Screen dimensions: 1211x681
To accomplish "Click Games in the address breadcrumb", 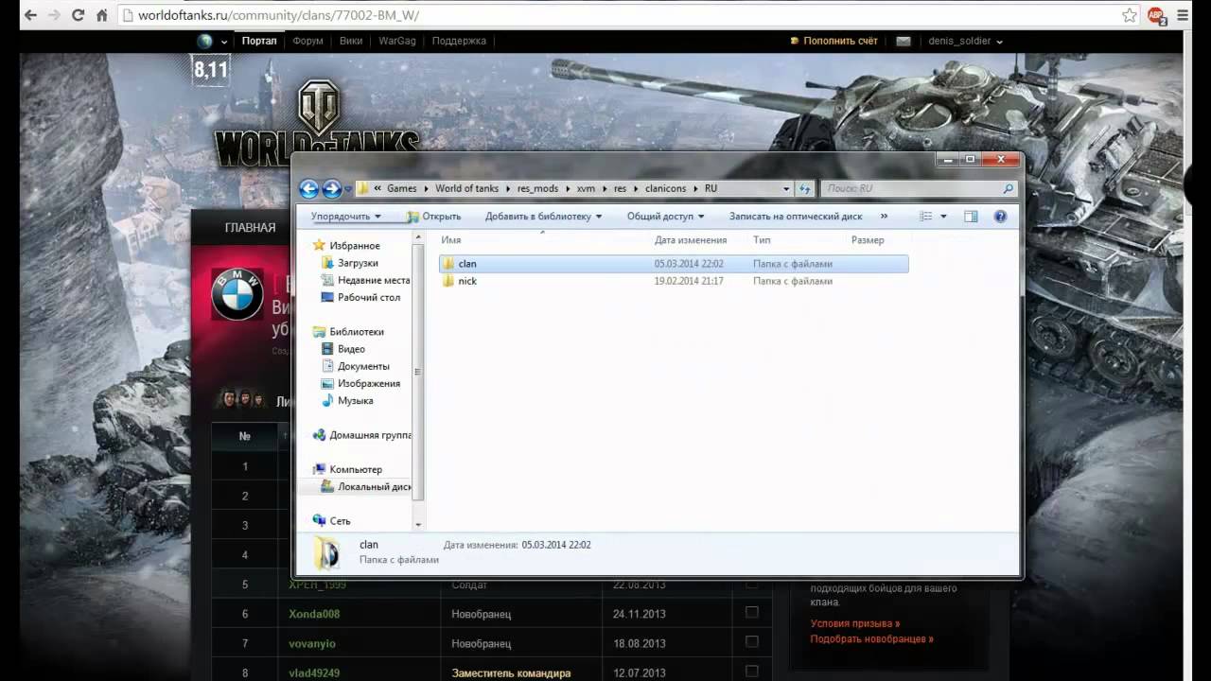I will [402, 188].
